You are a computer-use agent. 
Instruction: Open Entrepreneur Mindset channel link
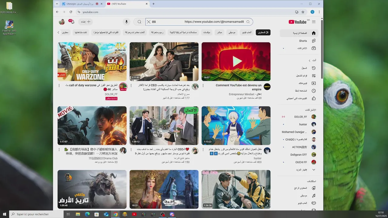[242, 94]
